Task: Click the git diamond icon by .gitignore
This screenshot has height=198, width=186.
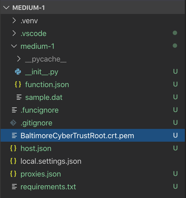Action: pyautogui.click(x=13, y=123)
